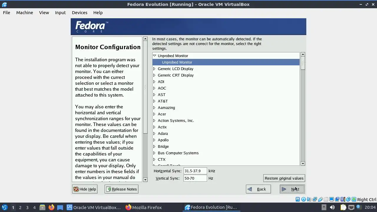
Task: Launch Firefox from panel quick launch icon
Action: tap(52, 207)
